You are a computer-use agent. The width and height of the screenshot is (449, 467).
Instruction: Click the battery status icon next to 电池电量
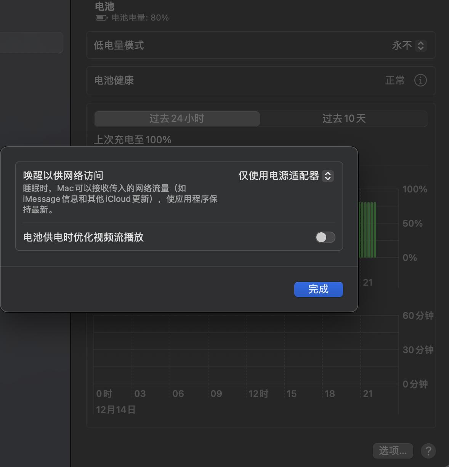pos(100,17)
